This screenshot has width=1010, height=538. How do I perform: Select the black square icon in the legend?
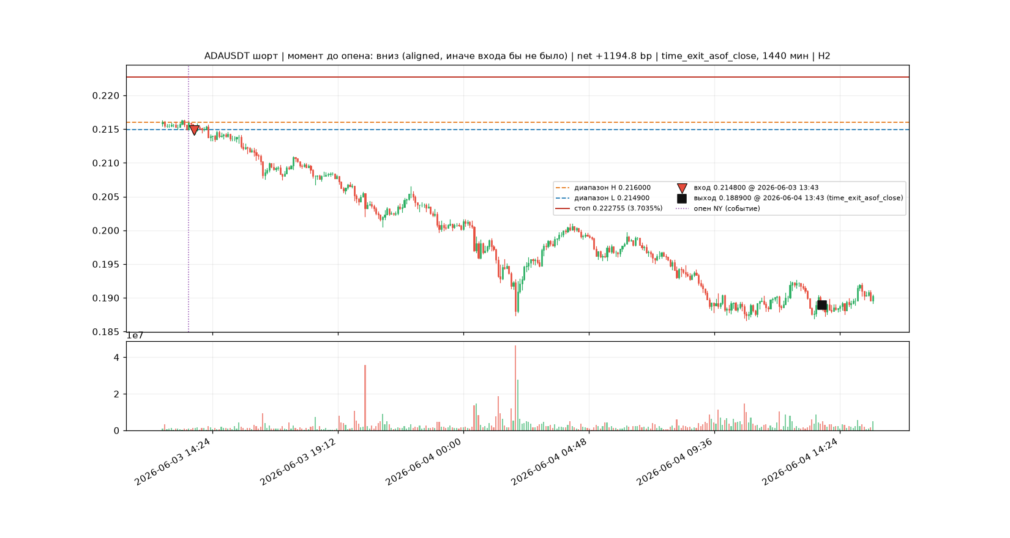pyautogui.click(x=682, y=199)
